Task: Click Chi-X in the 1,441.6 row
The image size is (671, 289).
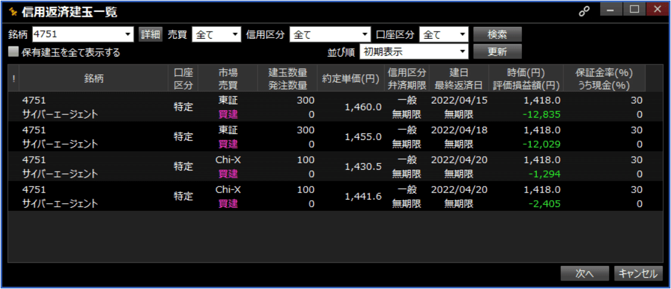Action: (228, 189)
